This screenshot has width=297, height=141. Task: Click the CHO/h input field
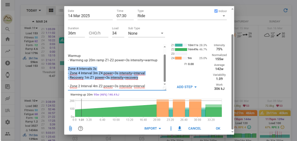(99, 34)
